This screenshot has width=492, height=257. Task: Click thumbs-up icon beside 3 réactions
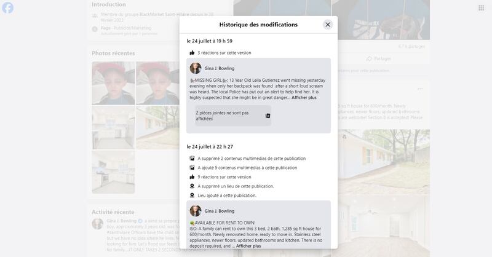(x=192, y=53)
